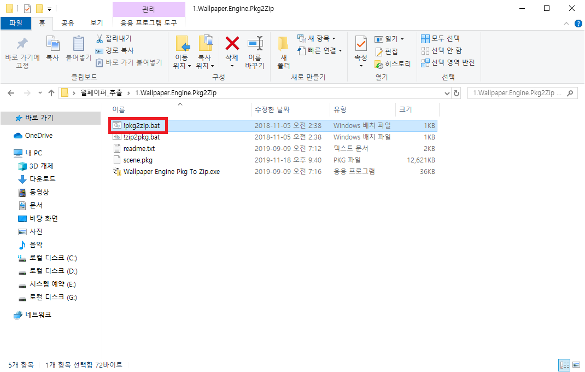This screenshot has width=585, height=372.
Task: Click the Copy ribbon icon
Action: pos(52,44)
